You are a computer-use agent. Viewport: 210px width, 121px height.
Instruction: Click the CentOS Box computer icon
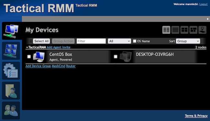coord(39,57)
